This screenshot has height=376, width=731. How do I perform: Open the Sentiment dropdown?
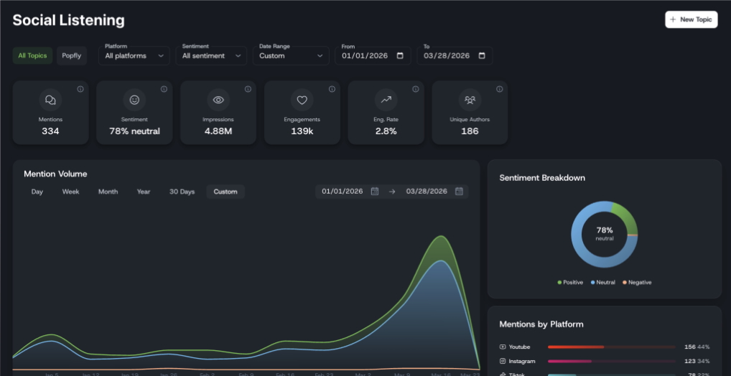pyautogui.click(x=211, y=55)
